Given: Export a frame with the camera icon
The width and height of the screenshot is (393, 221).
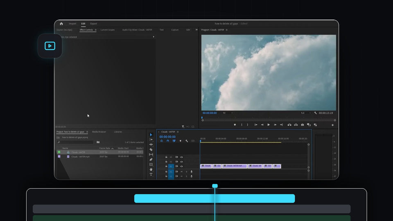Looking at the screenshot, I should point(303,125).
